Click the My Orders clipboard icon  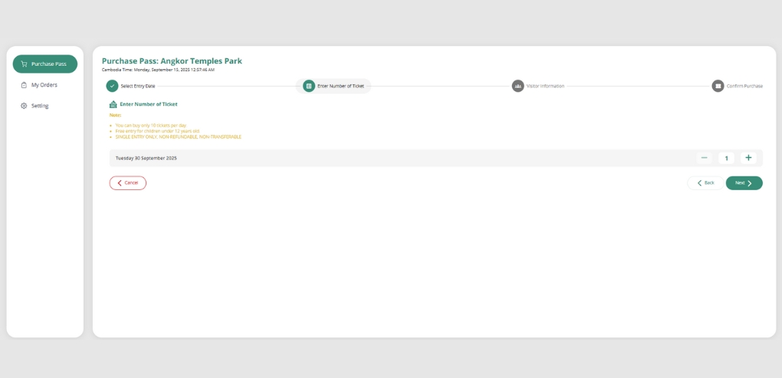24,85
